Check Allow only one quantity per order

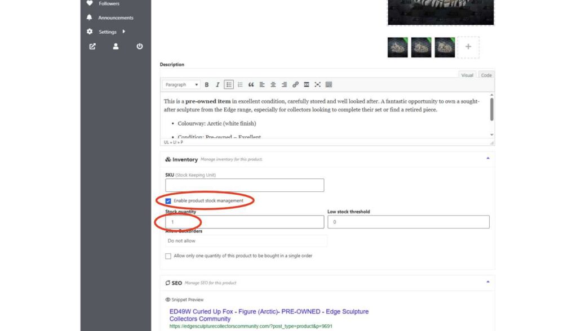(x=168, y=256)
